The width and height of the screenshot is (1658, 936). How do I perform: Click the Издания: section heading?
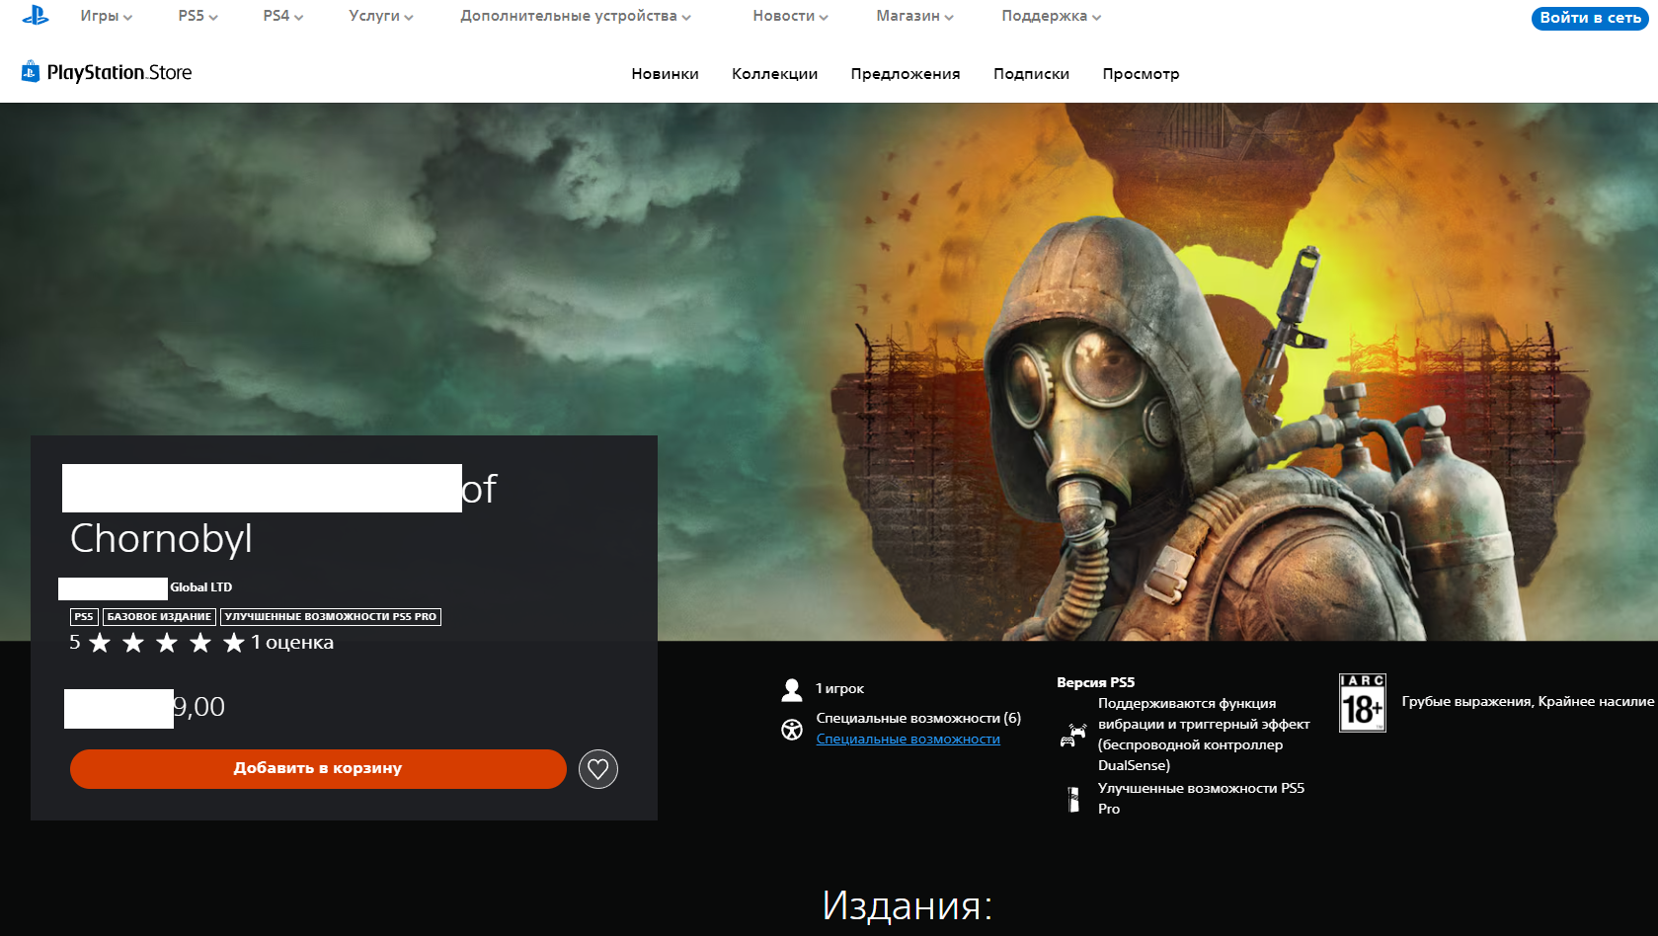908,905
